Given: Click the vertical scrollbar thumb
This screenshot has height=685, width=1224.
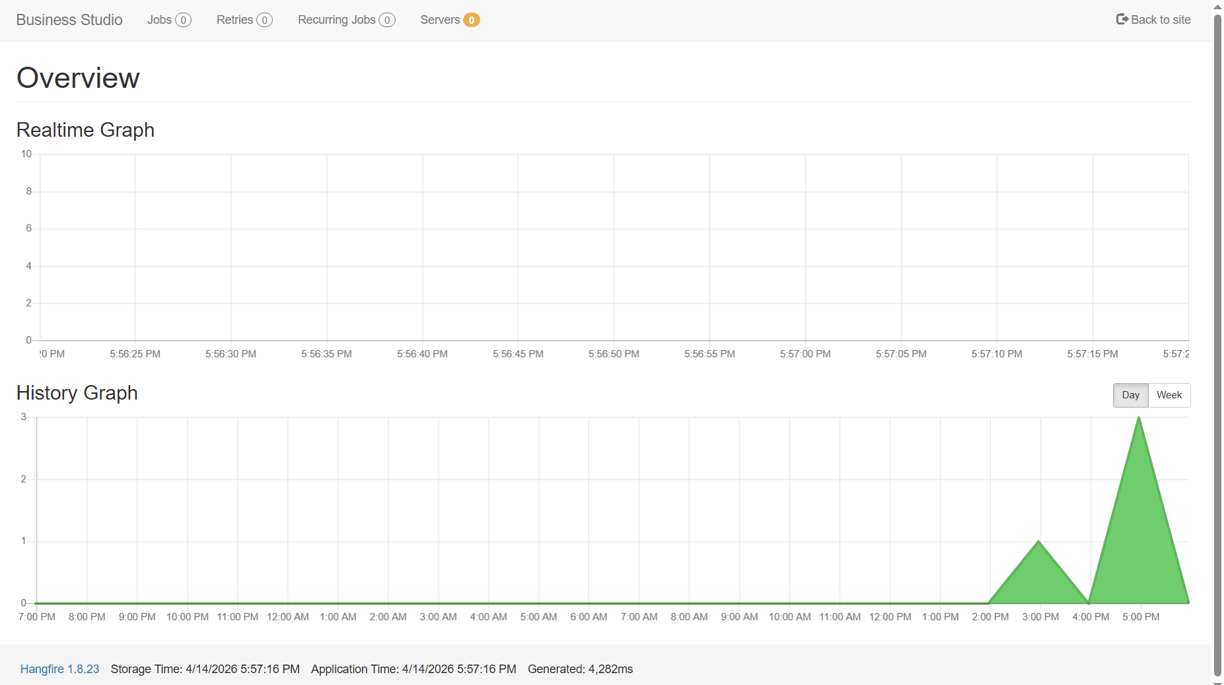Looking at the screenshot, I should [x=1217, y=343].
